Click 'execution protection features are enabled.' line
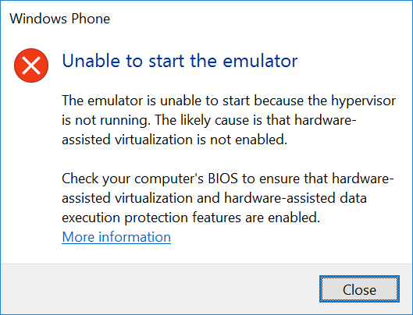Screen dimensions: 413x315 pyautogui.click(x=191, y=218)
